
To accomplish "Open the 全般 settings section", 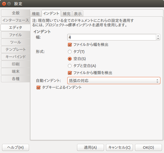I will click(x=15, y=13).
